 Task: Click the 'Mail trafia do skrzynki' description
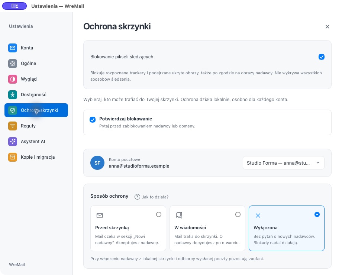(x=207, y=239)
